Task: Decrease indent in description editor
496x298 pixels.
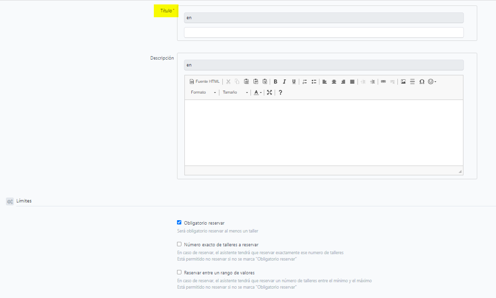Action: [363, 82]
